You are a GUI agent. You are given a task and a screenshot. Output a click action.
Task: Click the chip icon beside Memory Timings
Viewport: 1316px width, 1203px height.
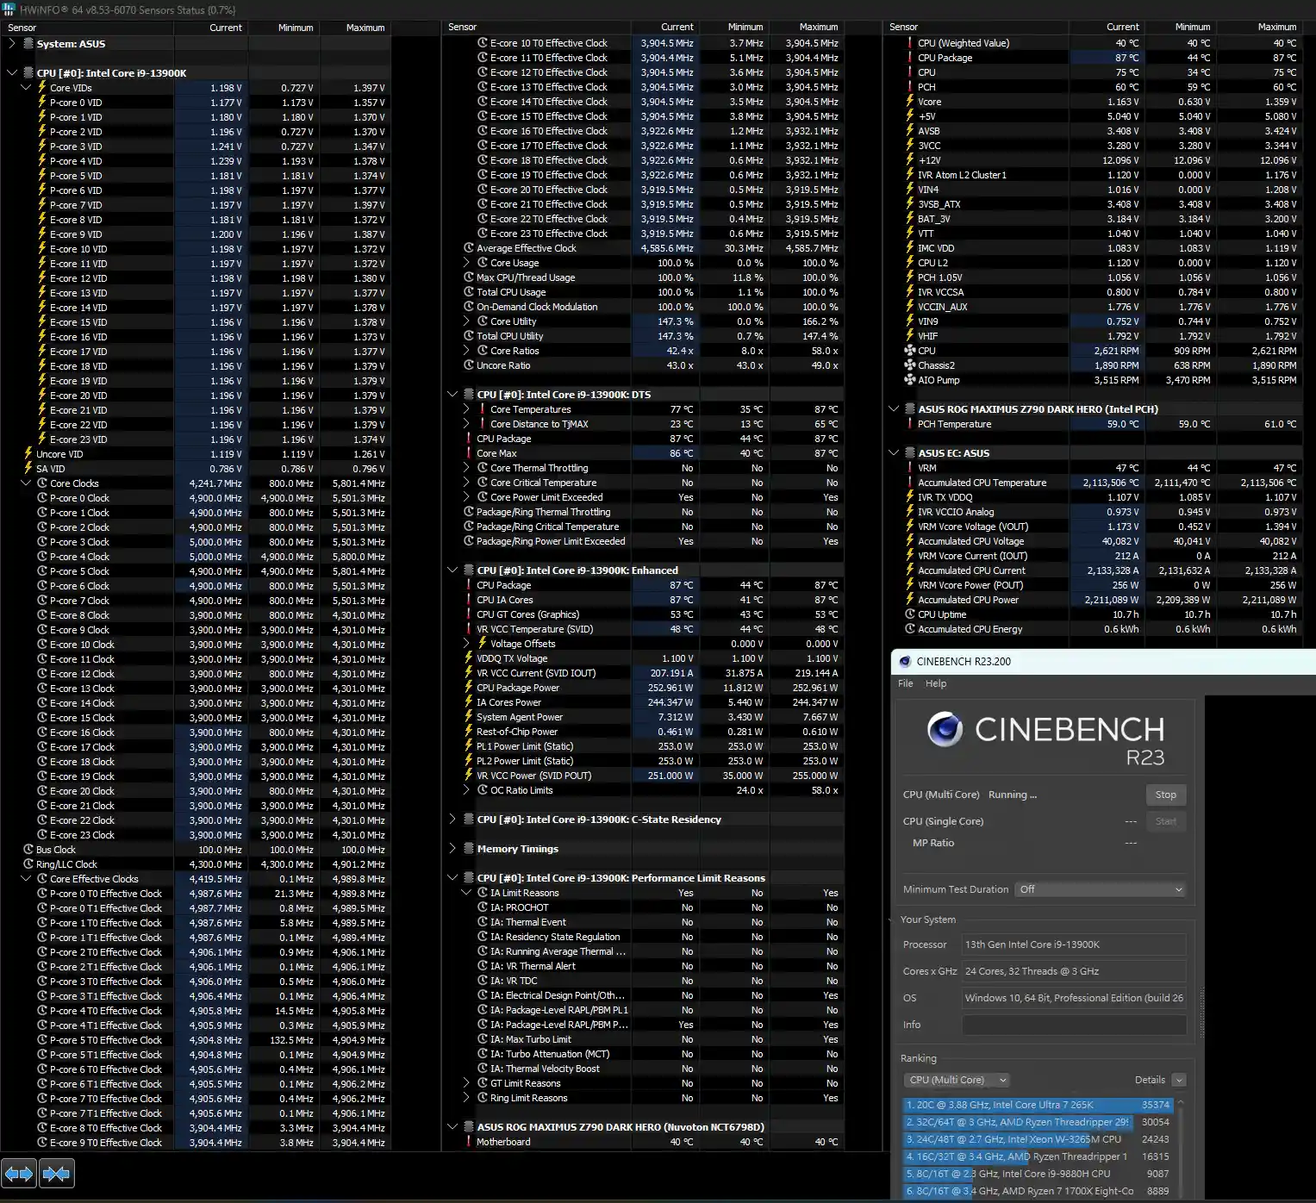coord(469,849)
